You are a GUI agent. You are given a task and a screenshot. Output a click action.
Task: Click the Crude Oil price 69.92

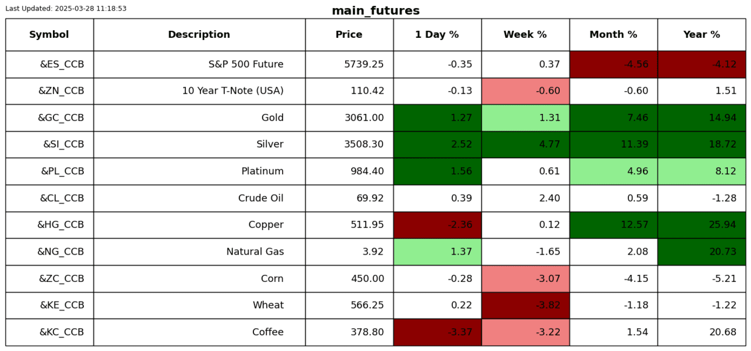[x=370, y=198]
